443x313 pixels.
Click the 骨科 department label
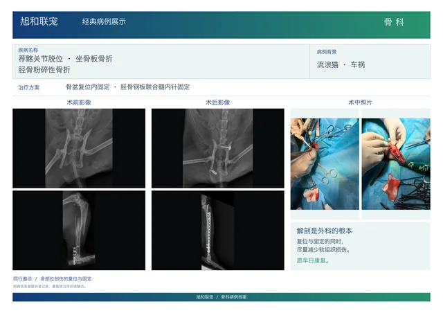pos(394,21)
